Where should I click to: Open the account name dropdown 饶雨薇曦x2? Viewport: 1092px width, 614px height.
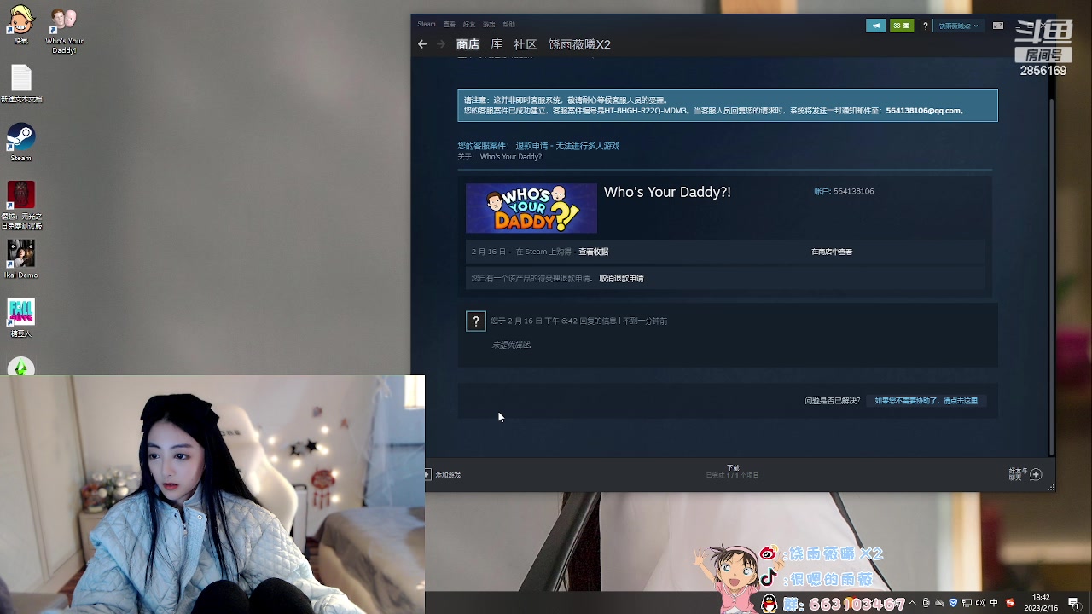coord(958,26)
